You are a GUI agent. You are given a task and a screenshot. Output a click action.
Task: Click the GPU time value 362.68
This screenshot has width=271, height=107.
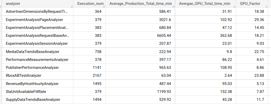(227, 35)
